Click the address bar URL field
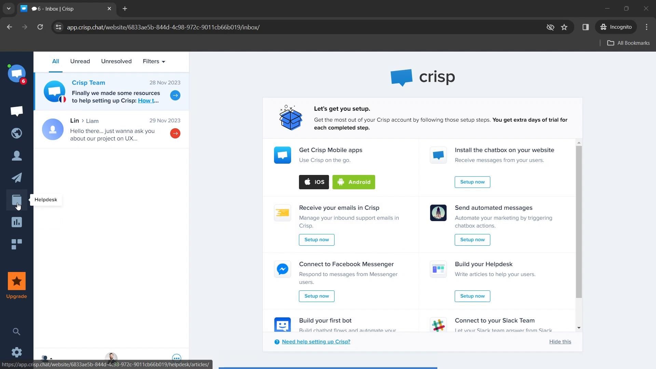The height and width of the screenshot is (369, 656). pos(301,27)
